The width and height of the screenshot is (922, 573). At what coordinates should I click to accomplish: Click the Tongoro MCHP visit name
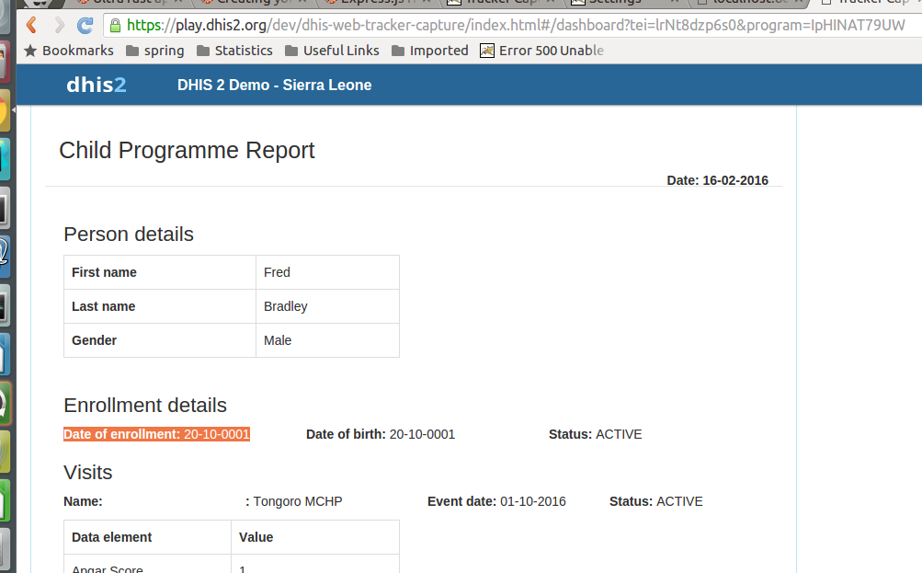pyautogui.click(x=298, y=501)
